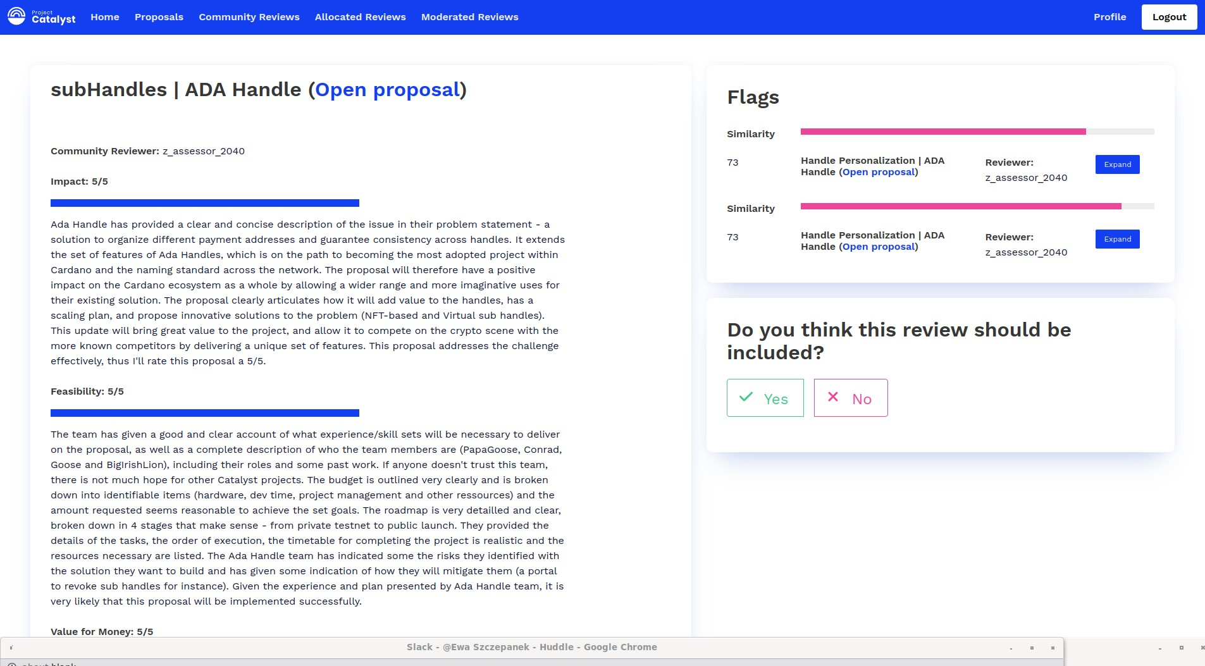Viewport: 1205px width, 666px height.
Task: View your Profile
Action: (1109, 17)
